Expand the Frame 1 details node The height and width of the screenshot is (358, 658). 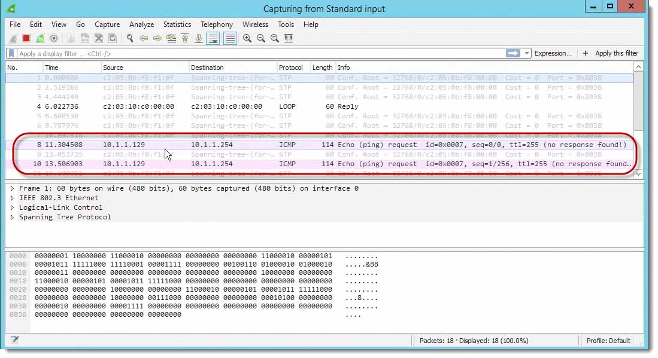coord(12,188)
